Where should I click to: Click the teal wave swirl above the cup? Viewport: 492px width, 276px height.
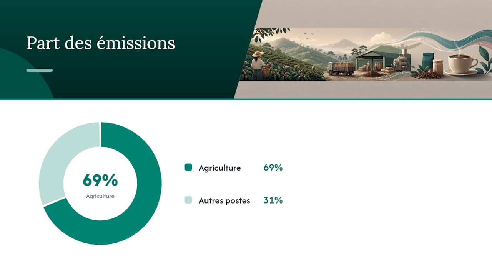[x=442, y=38]
